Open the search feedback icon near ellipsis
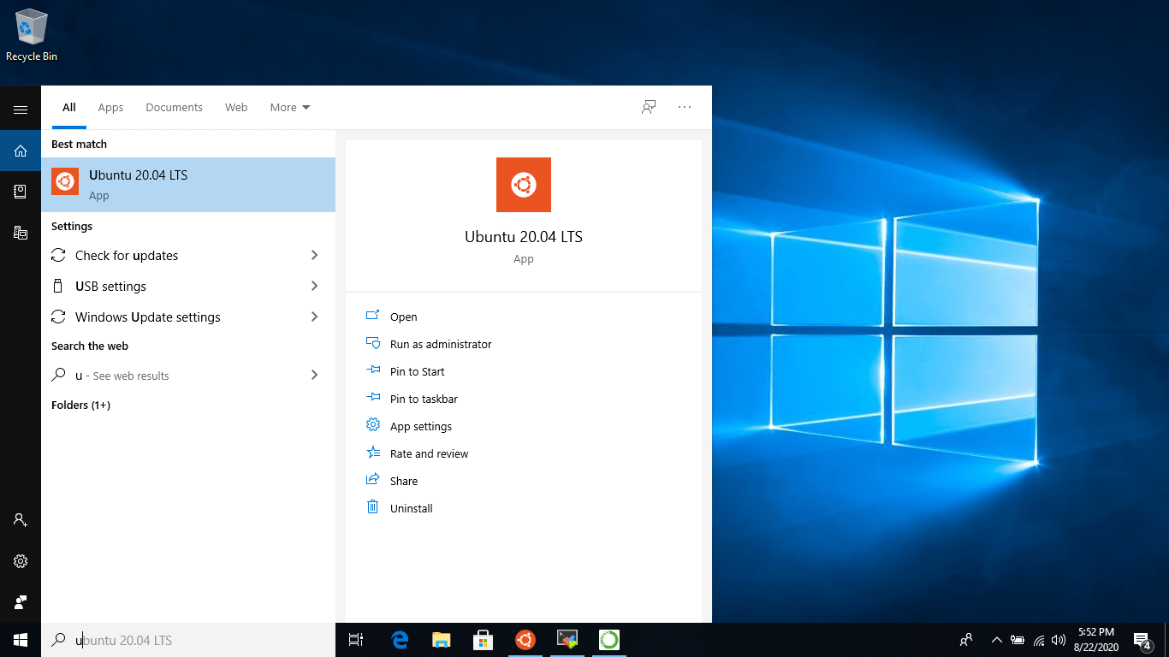 click(x=649, y=107)
